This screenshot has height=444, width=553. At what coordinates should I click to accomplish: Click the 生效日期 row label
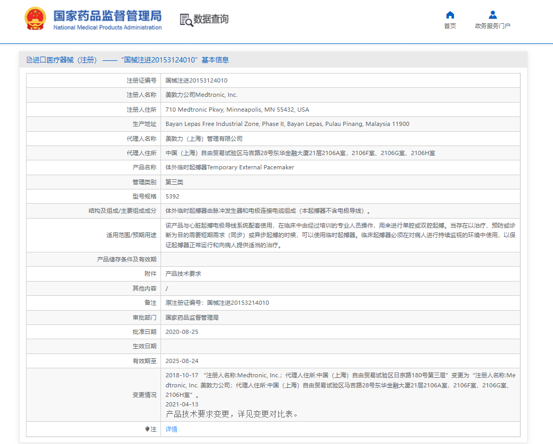point(144,347)
